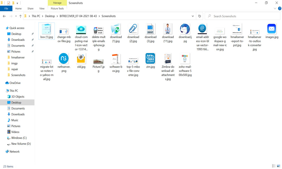Click BITRECOVER_07-04-2021 08-43 breadcrumb

pyautogui.click(x=78, y=16)
